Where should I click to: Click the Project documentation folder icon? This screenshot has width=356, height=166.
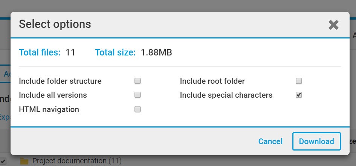24,161
